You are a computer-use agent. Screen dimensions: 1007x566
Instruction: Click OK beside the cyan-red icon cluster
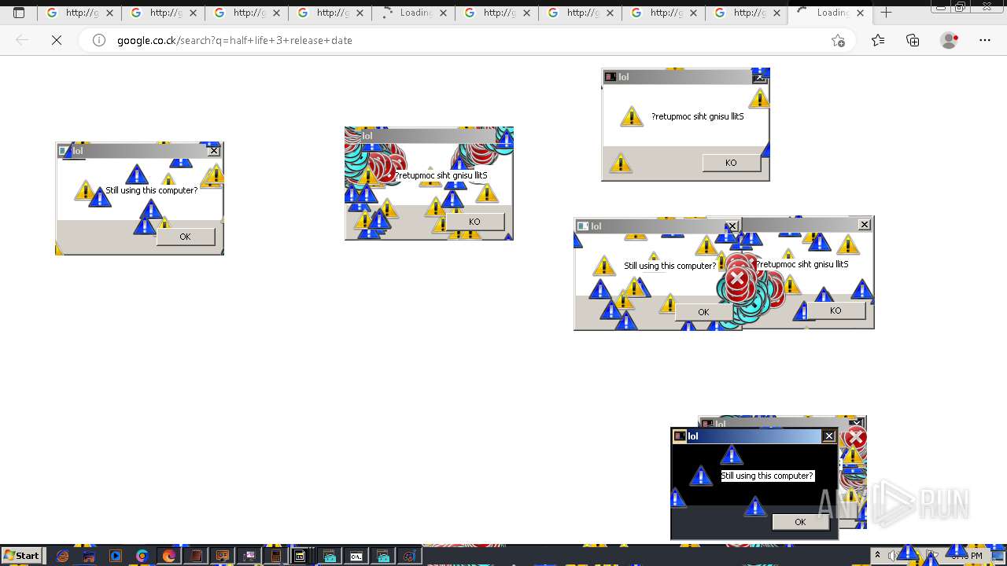(703, 312)
